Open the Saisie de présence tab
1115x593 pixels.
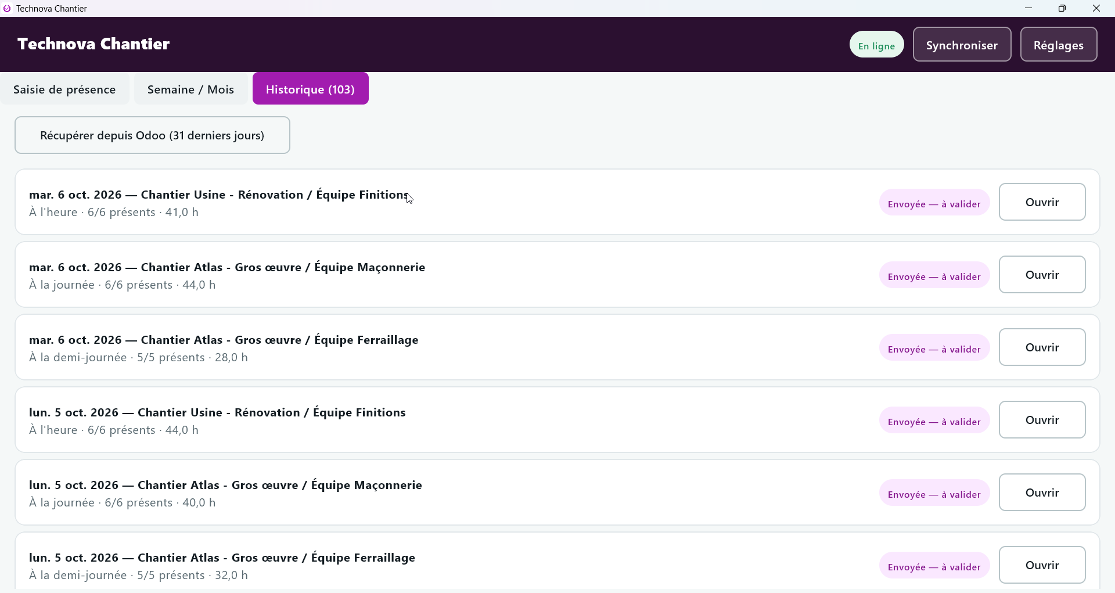pyautogui.click(x=64, y=89)
